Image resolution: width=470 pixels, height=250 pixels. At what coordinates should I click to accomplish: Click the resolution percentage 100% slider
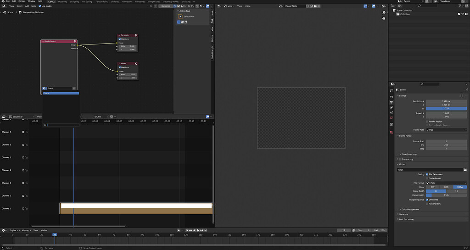[x=446, y=108]
